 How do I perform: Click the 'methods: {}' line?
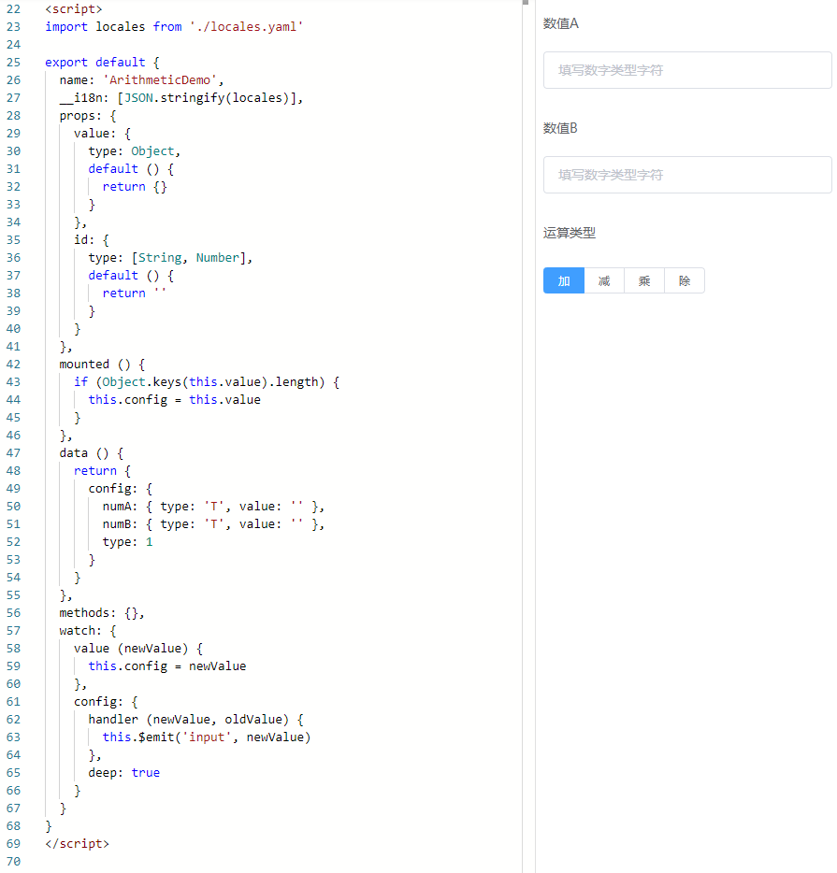pyautogui.click(x=102, y=613)
